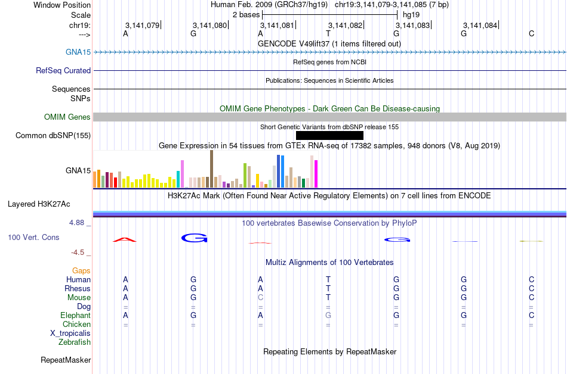Viewport: 567px width, 374px height.
Task: Open the OMIM Genes track label
Action: pyautogui.click(x=67, y=117)
